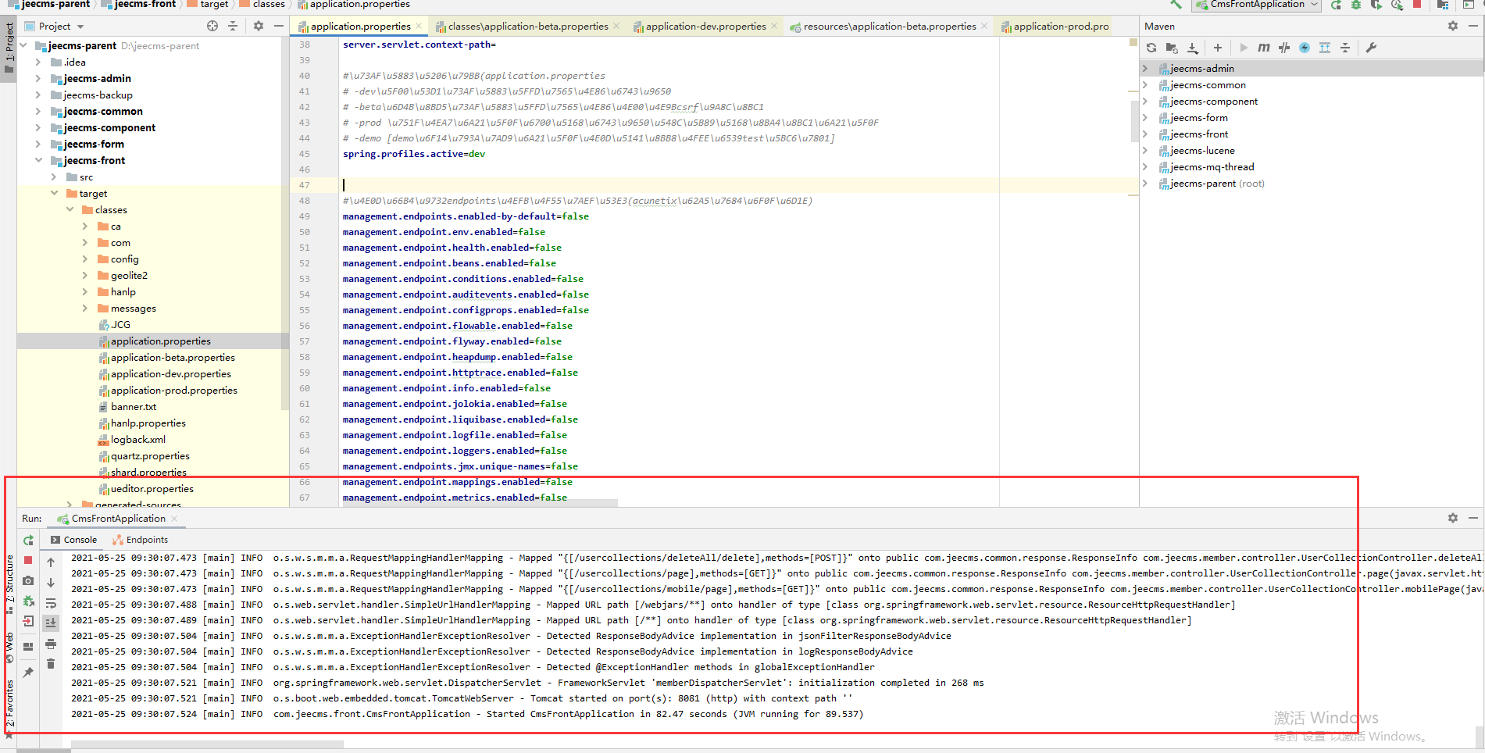Screen dimensions: 1485x753
Task: Collapse the target folder in project tree
Action: click(54, 193)
